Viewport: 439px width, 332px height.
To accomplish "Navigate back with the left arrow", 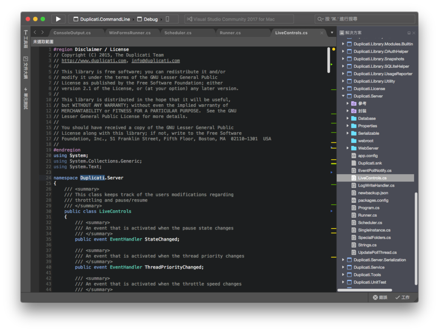I will 35,33.
